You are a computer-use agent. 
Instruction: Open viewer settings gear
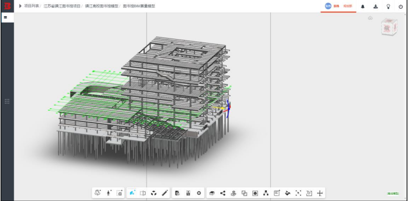pos(199,193)
